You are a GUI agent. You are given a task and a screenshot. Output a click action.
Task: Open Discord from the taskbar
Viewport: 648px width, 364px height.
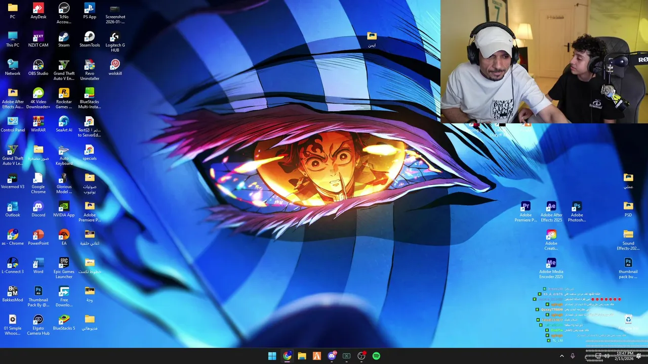tap(332, 356)
